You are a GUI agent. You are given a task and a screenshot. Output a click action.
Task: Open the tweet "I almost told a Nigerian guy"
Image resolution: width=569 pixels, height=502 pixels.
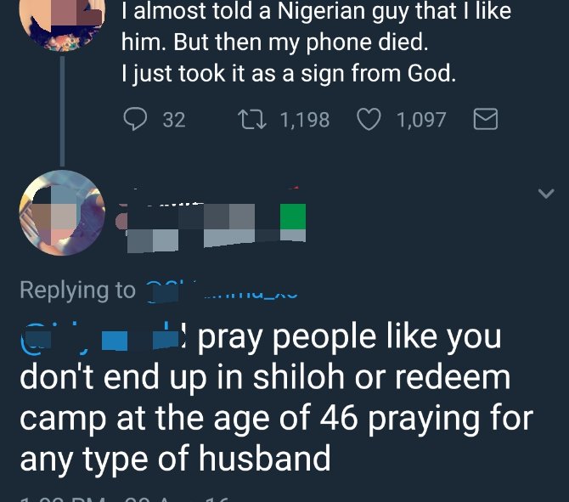(x=317, y=42)
